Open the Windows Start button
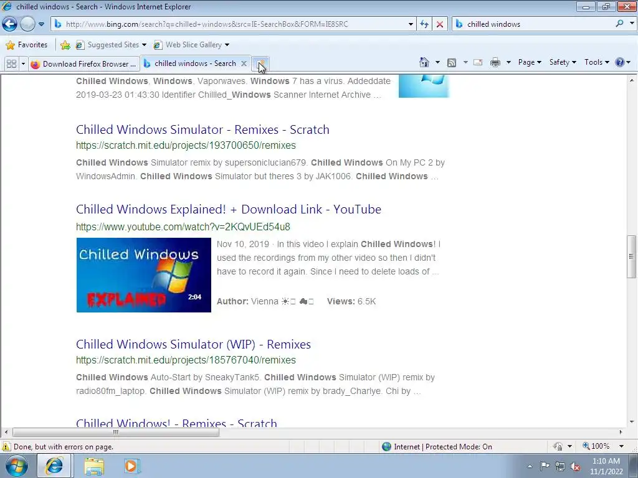 (x=16, y=466)
